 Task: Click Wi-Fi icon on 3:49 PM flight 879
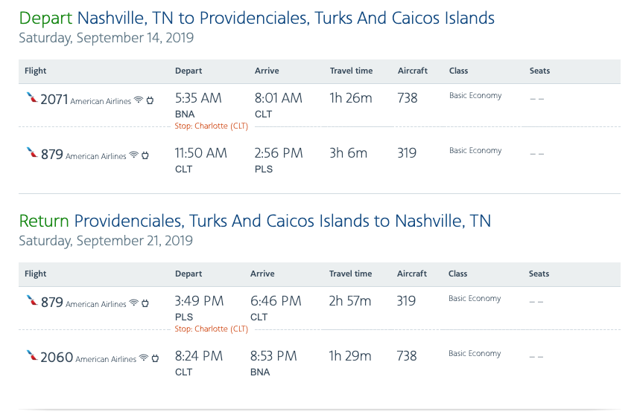134,303
